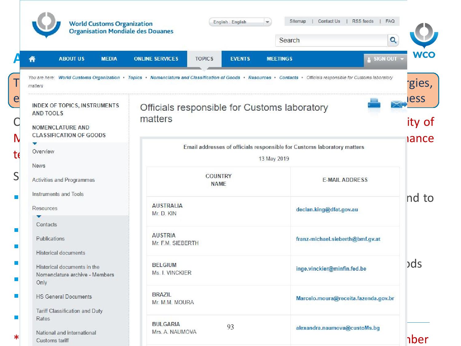Open Nomenclature and Classification of Goods sidebar heading
461x346 pixels.
point(69,131)
